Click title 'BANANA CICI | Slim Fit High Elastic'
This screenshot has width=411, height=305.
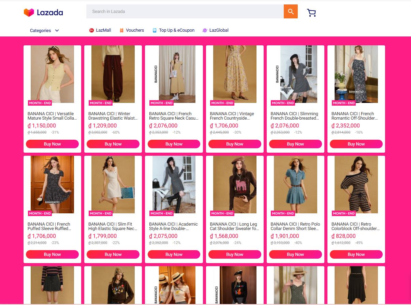(x=113, y=227)
